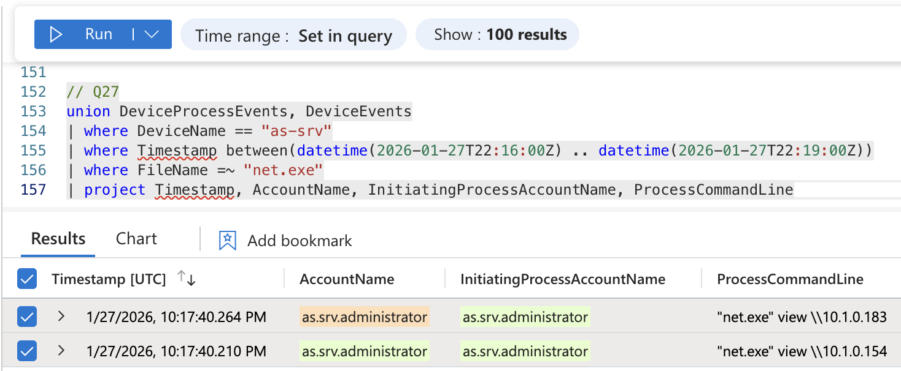Place cursor on query line 157
This screenshot has height=371, width=901.
[x=430, y=190]
